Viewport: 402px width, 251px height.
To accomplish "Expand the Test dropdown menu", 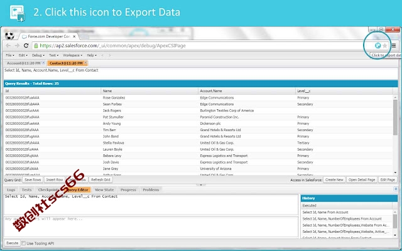I will [x=54, y=55].
